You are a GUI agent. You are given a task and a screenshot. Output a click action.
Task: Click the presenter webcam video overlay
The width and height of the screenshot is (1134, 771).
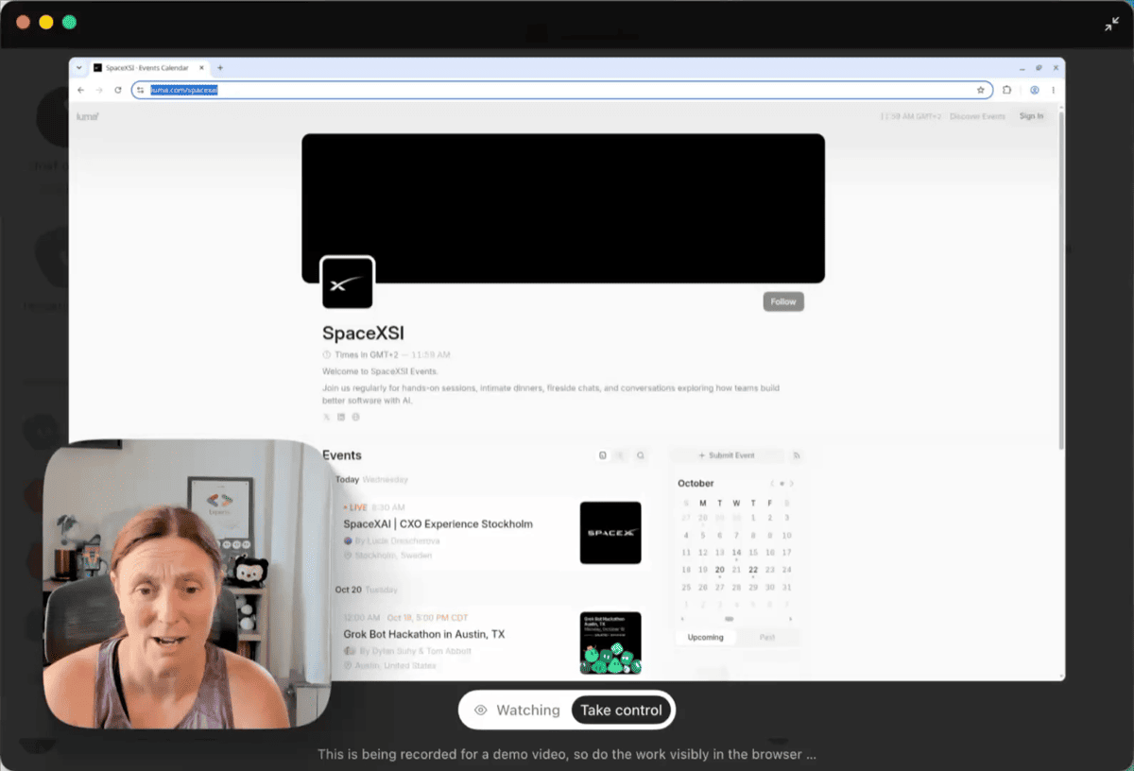pyautogui.click(x=187, y=584)
